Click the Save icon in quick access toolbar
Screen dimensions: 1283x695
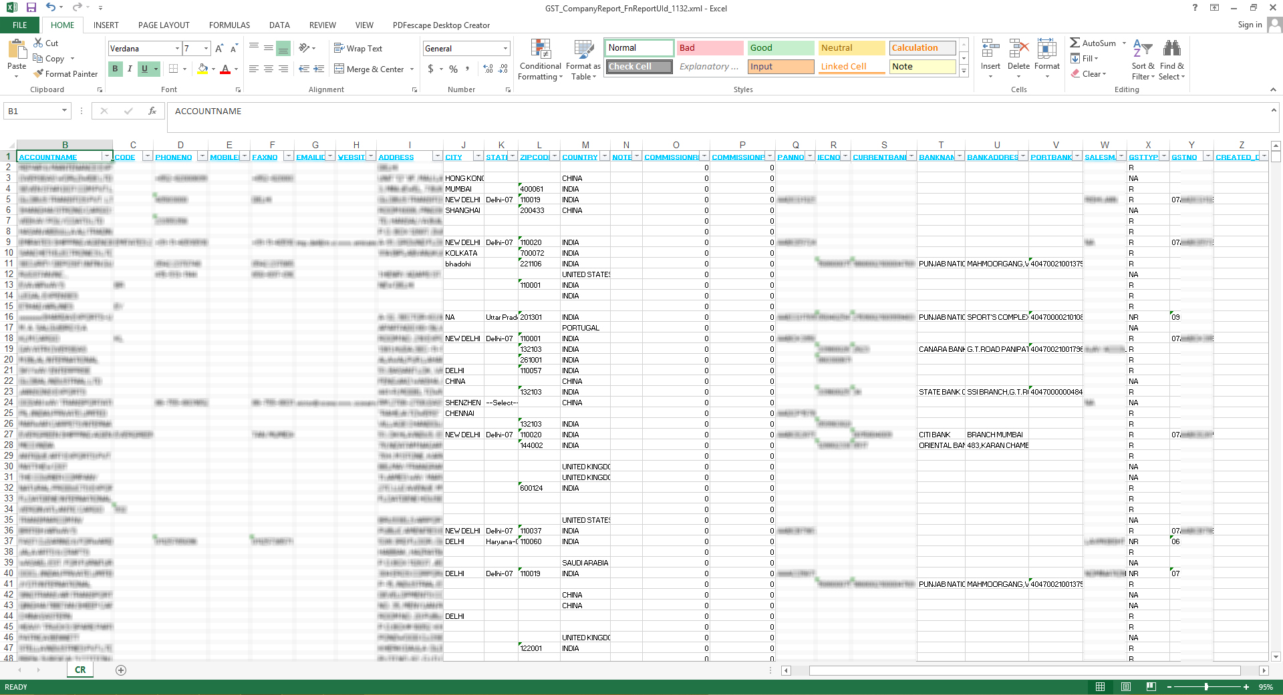31,8
